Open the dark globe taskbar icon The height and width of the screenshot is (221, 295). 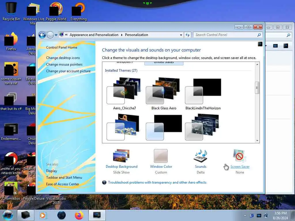(61, 215)
